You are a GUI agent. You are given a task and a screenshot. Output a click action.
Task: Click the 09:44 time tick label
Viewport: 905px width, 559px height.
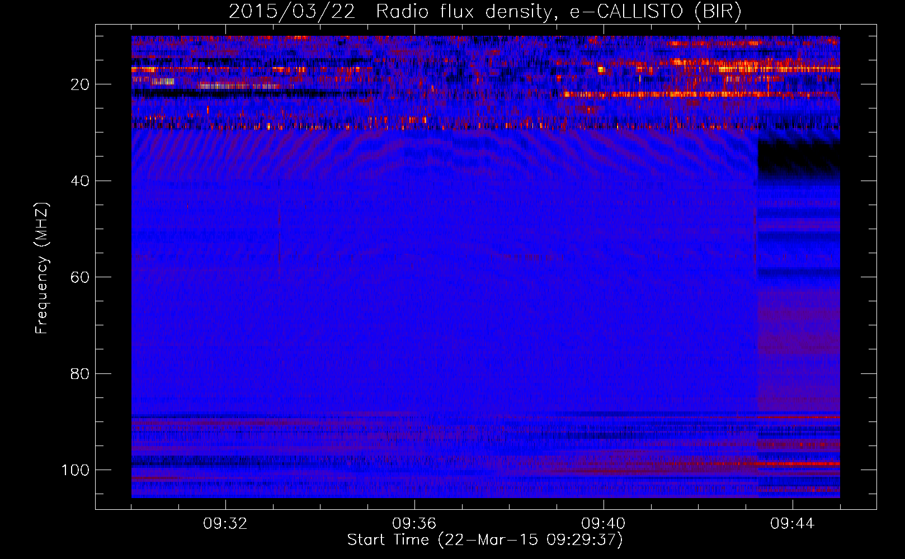pos(793,524)
